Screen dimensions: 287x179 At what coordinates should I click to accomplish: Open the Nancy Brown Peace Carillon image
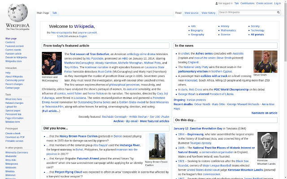tap(157, 146)
